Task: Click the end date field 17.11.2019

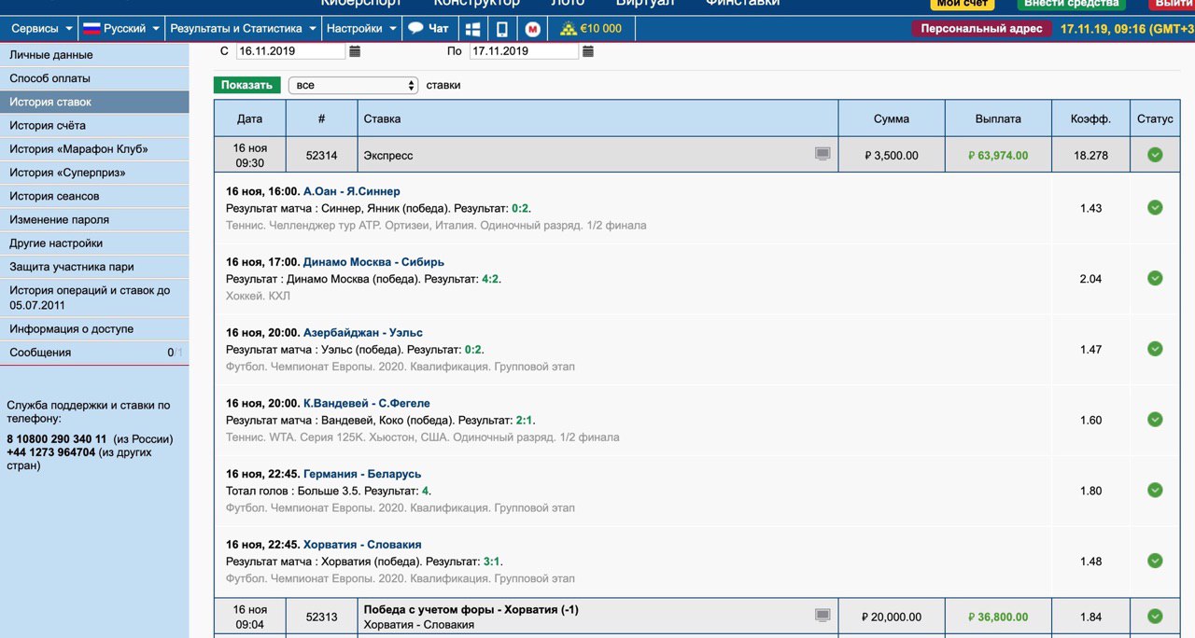Action: [524, 51]
